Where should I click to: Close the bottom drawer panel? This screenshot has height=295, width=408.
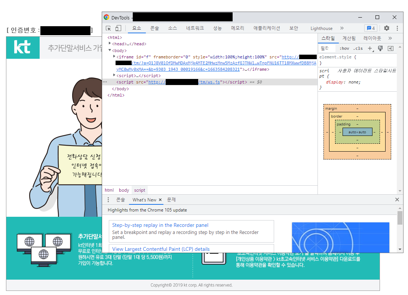(x=397, y=200)
